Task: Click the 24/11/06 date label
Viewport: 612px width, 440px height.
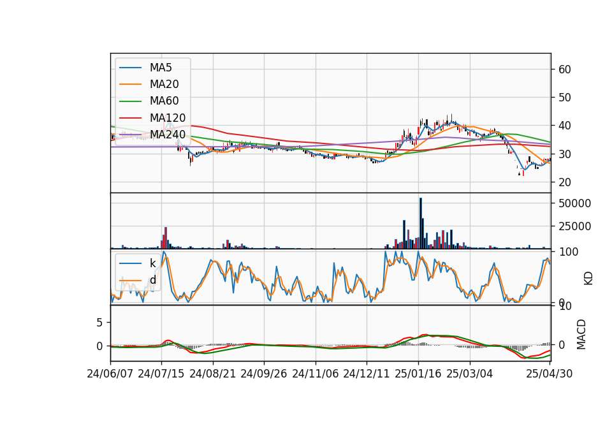Action: (315, 374)
